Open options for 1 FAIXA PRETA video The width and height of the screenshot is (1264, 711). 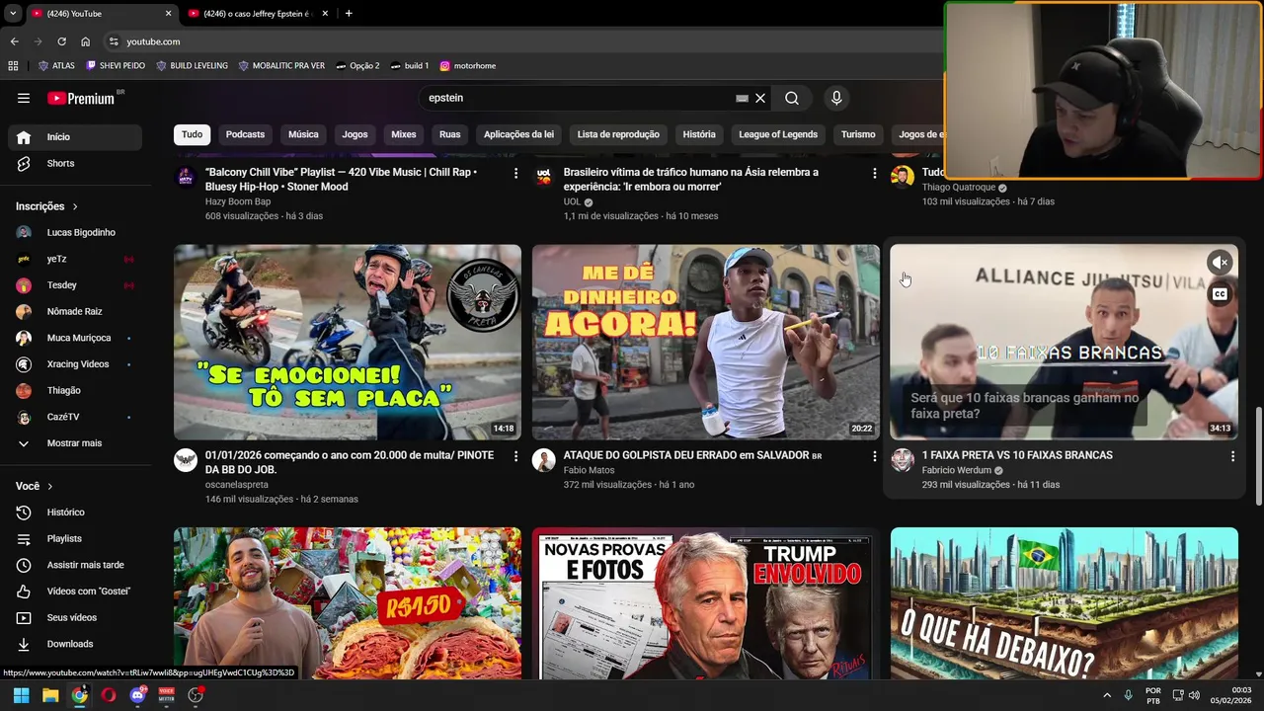(1232, 456)
